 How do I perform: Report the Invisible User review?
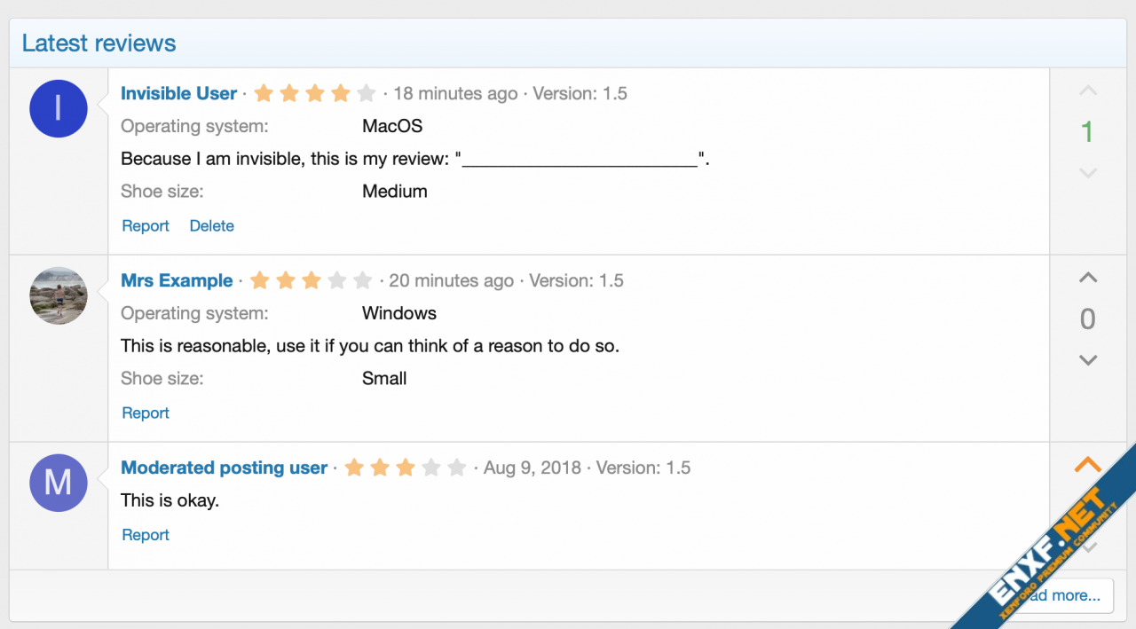pos(146,226)
